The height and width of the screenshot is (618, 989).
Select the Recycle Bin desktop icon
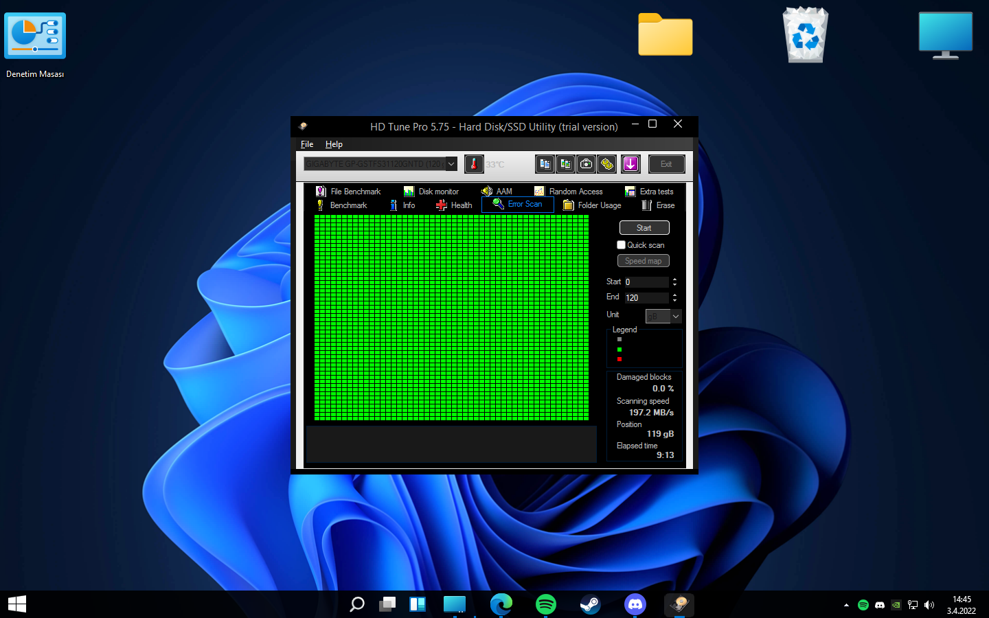(x=806, y=35)
